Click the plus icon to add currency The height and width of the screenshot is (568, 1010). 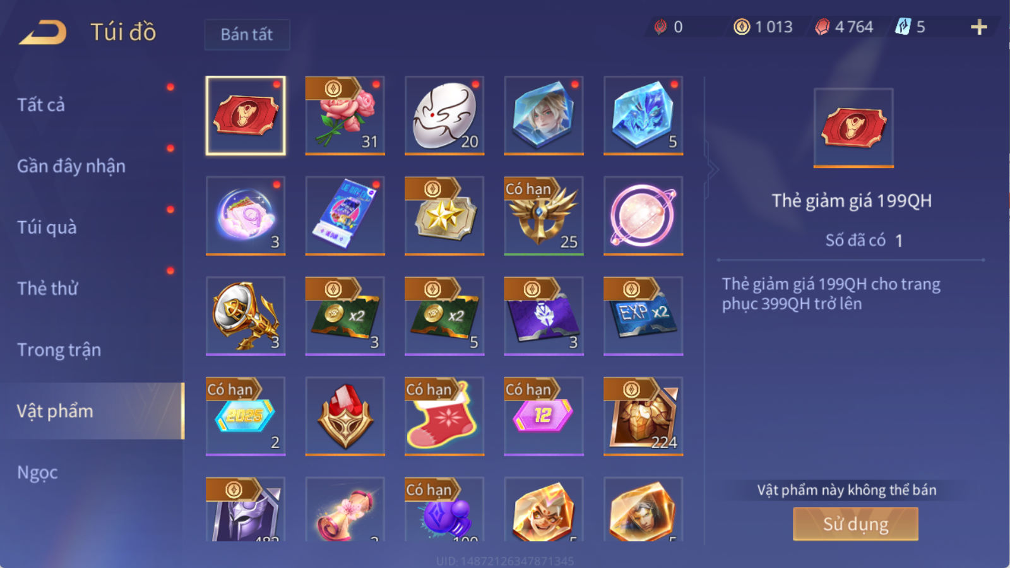point(979,27)
